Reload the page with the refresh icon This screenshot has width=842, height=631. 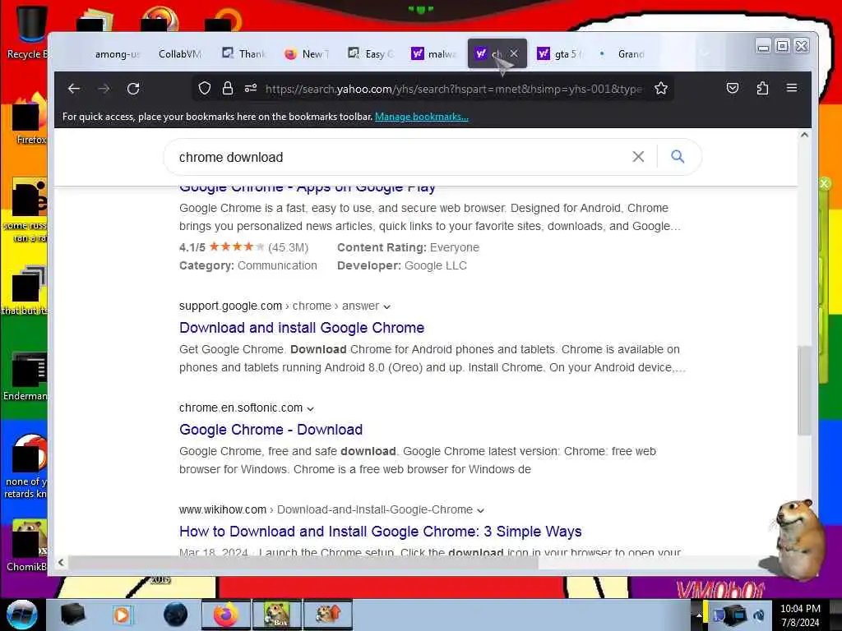[x=133, y=89]
